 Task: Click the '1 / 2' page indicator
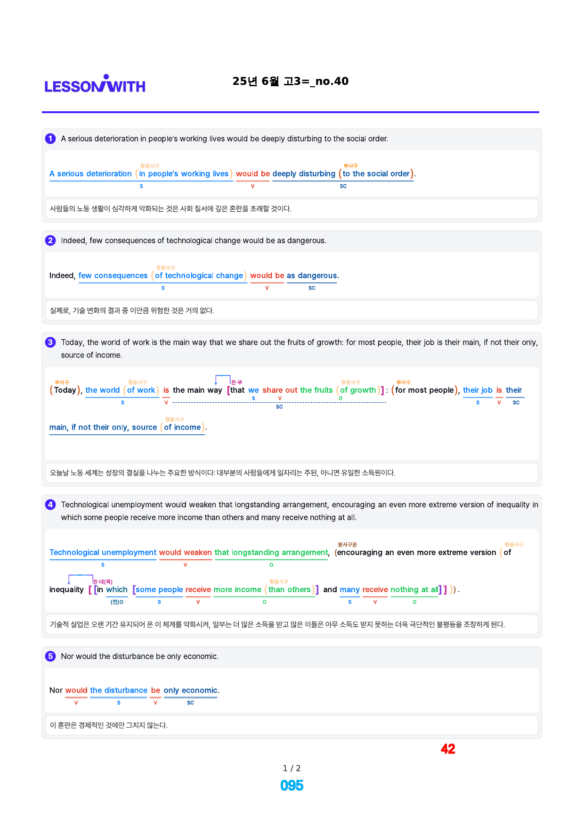292,768
